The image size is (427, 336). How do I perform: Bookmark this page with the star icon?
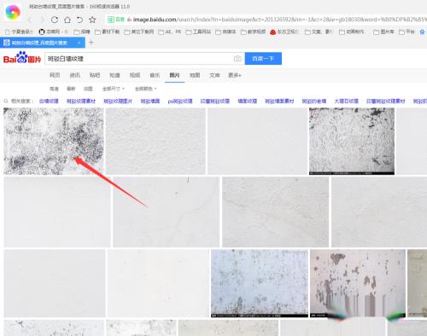point(92,20)
